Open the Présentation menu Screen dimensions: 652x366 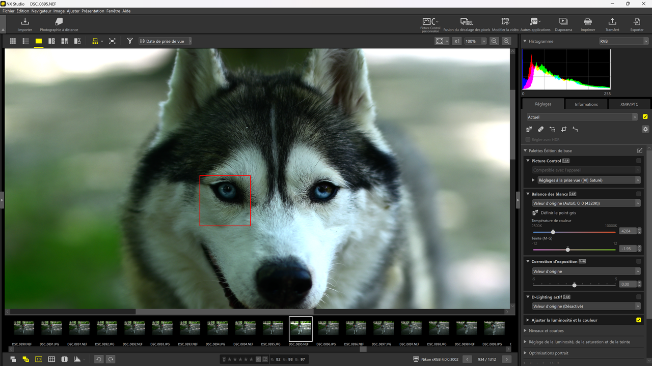(93, 11)
